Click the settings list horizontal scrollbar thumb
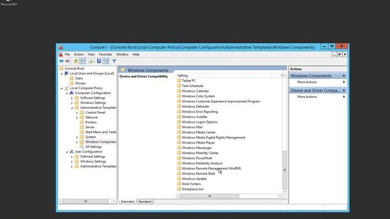The width and height of the screenshot is (390, 219). coord(210,196)
